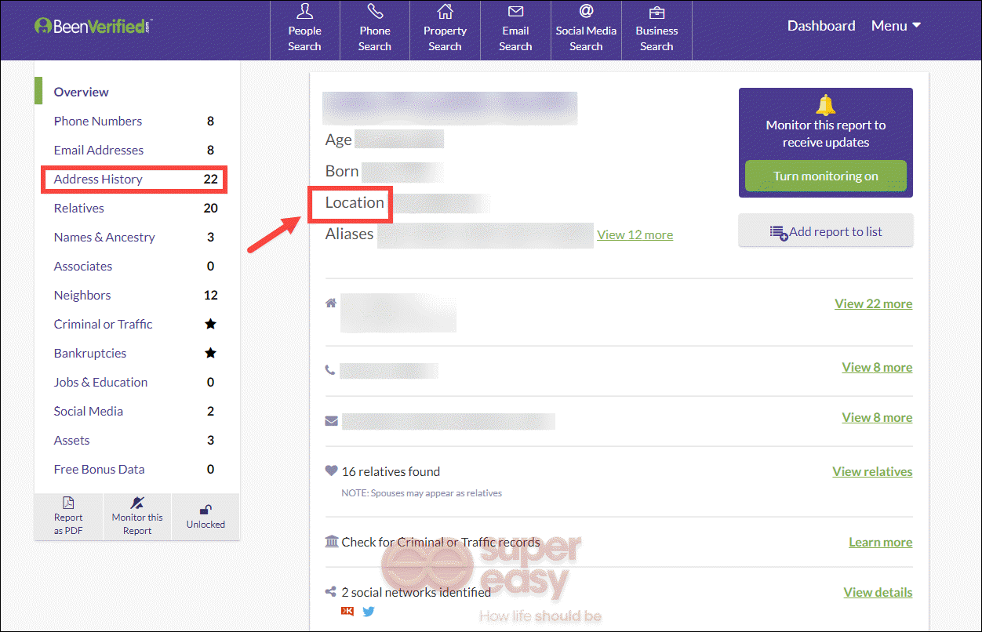The image size is (982, 632).
Task: Open Bankruptcies section
Action: [90, 353]
